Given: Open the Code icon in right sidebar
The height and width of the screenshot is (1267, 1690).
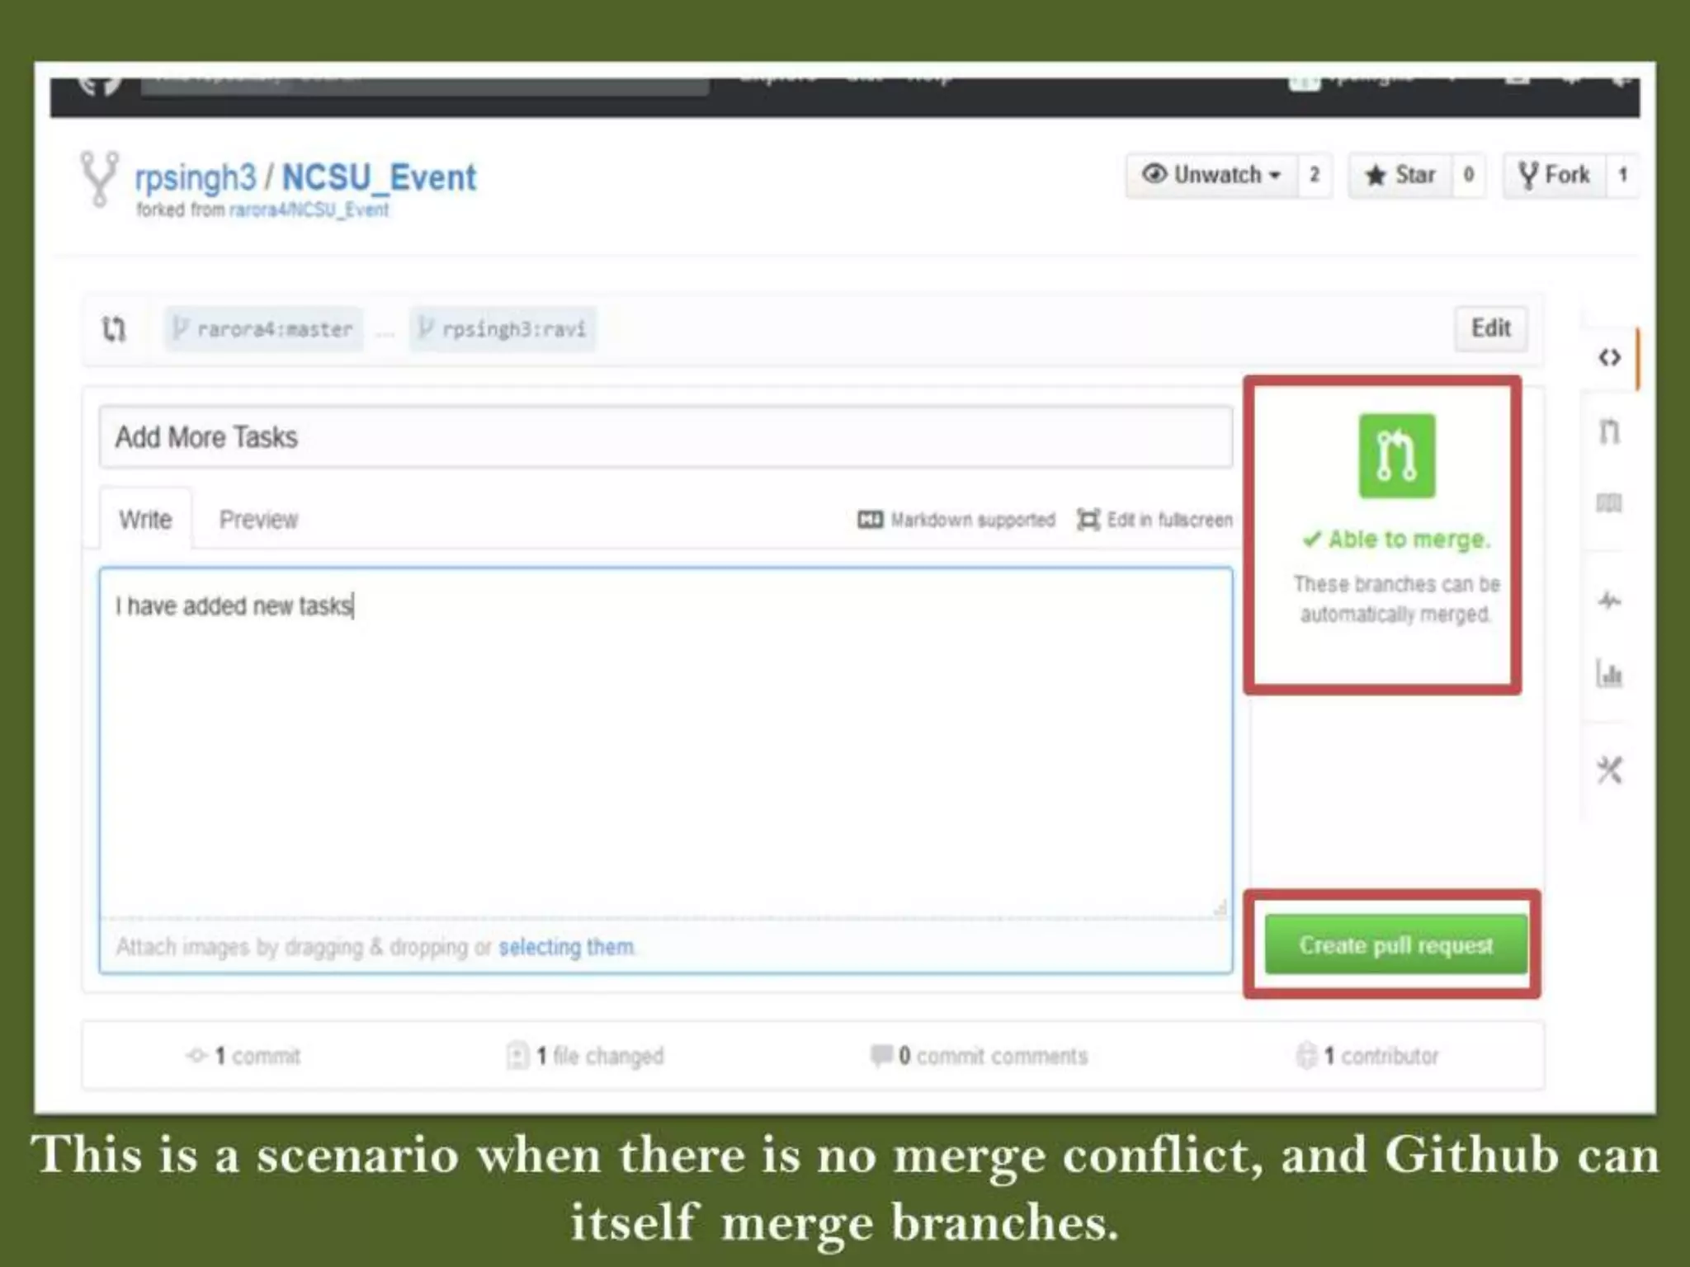Looking at the screenshot, I should coord(1609,358).
